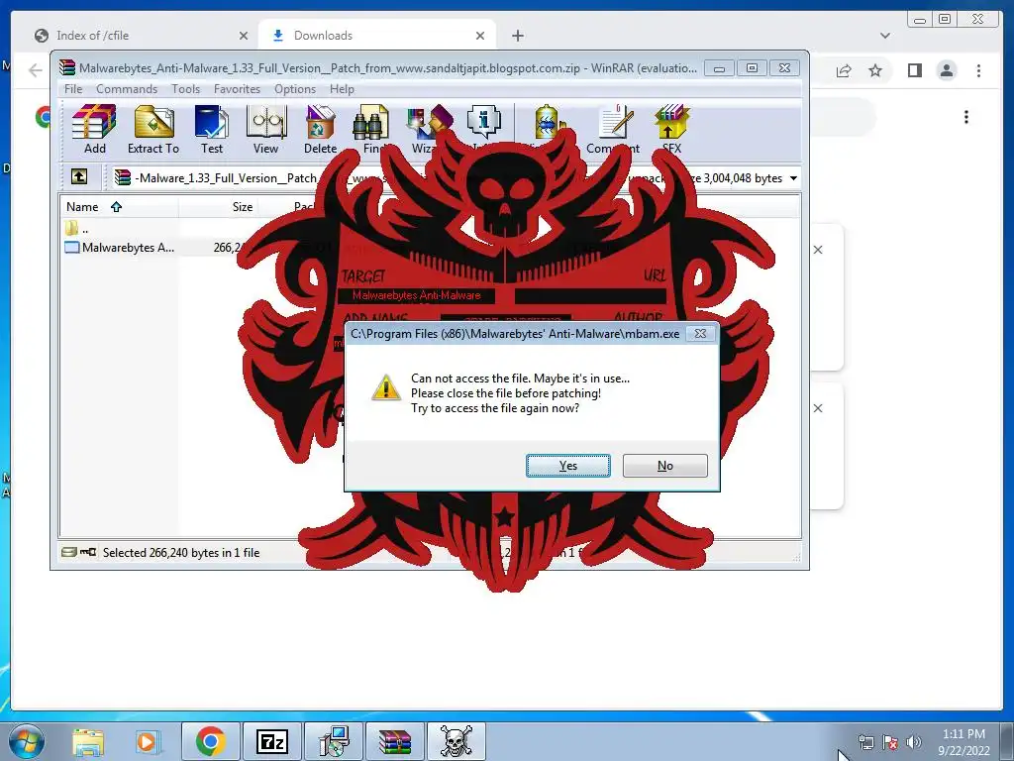Image resolution: width=1014 pixels, height=761 pixels.
Task: Close the 'Index of /cfile' tab
Action: click(x=244, y=36)
